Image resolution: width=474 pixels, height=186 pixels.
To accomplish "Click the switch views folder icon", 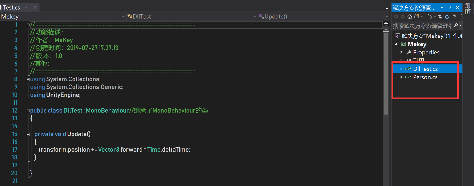I will pos(417,16).
